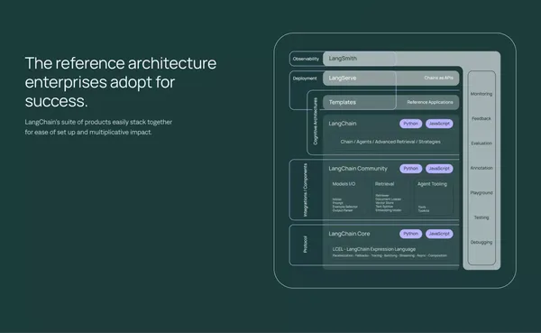Click the Testing label in right column
The height and width of the screenshot is (333, 541).
tap(481, 217)
